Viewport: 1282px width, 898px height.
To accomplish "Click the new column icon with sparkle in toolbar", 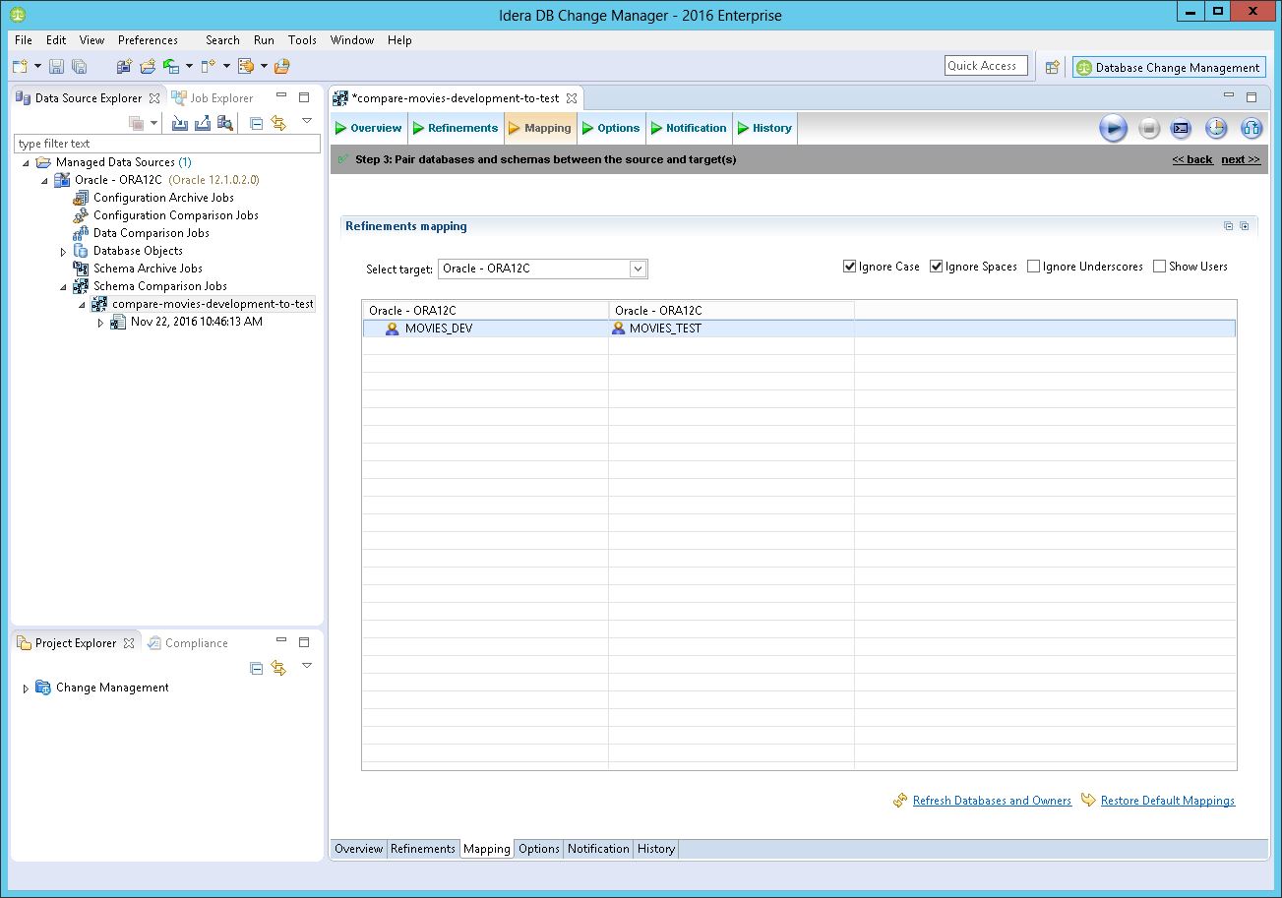I will tap(208, 66).
